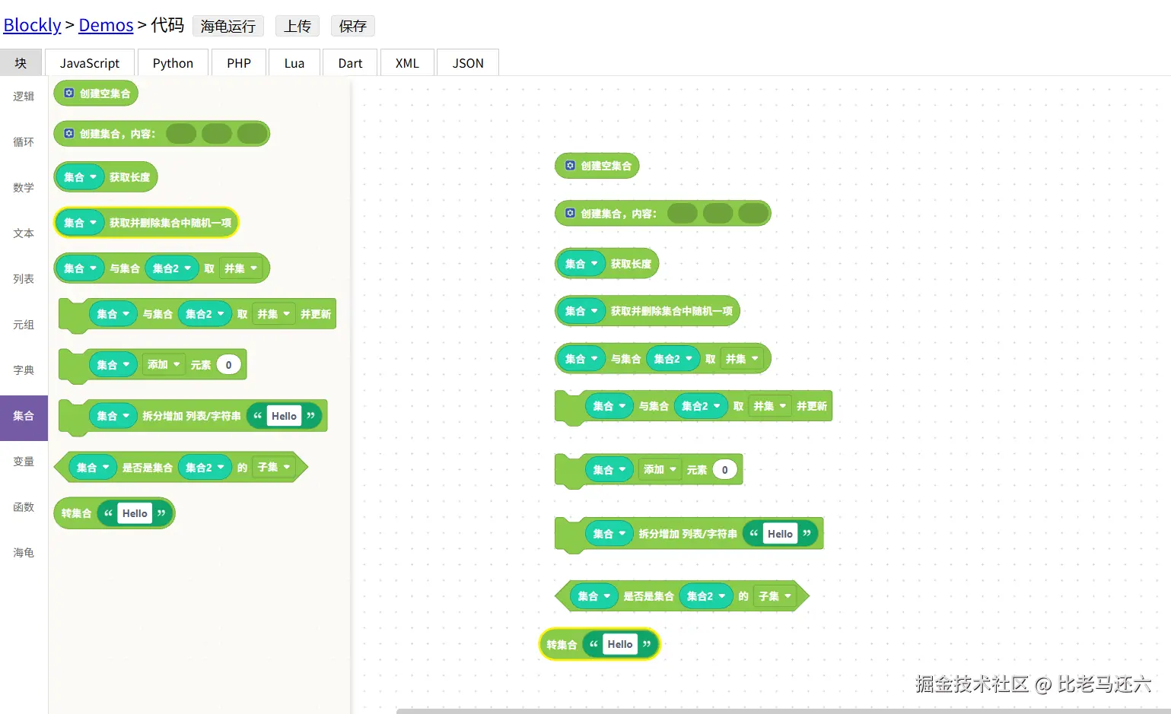Open the 变量 toolbox category
The height and width of the screenshot is (714, 1171).
tap(24, 462)
